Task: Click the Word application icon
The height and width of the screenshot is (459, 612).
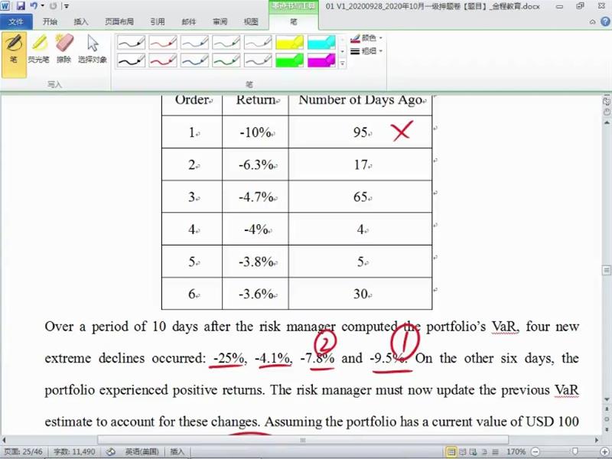Action: [x=5, y=6]
